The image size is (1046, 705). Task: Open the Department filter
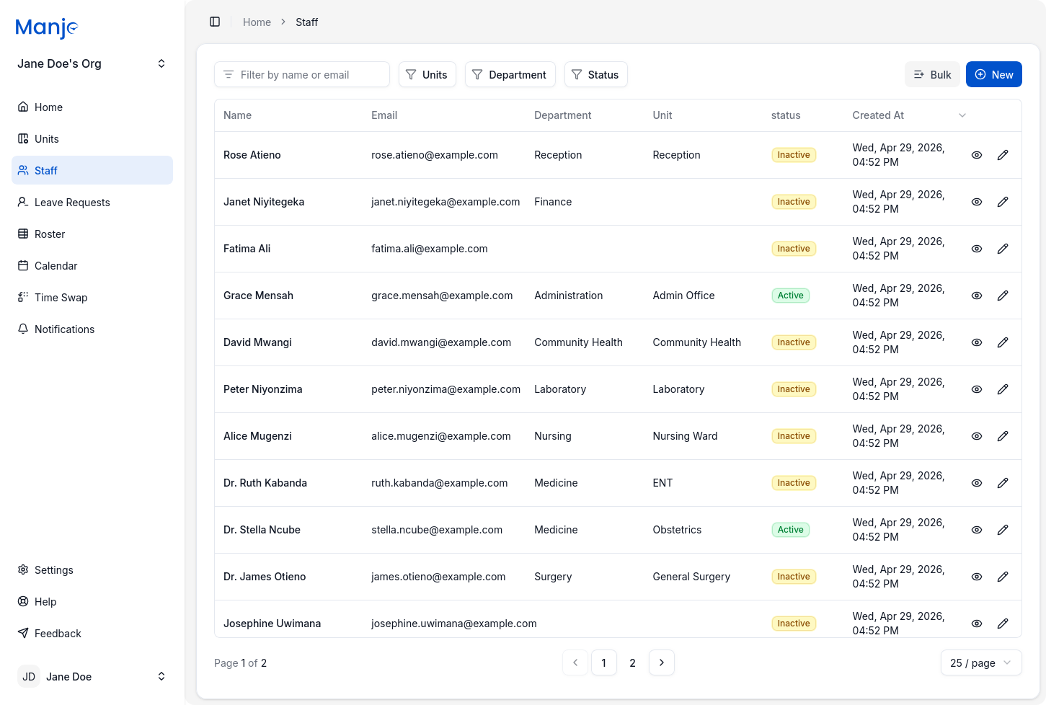tap(510, 74)
